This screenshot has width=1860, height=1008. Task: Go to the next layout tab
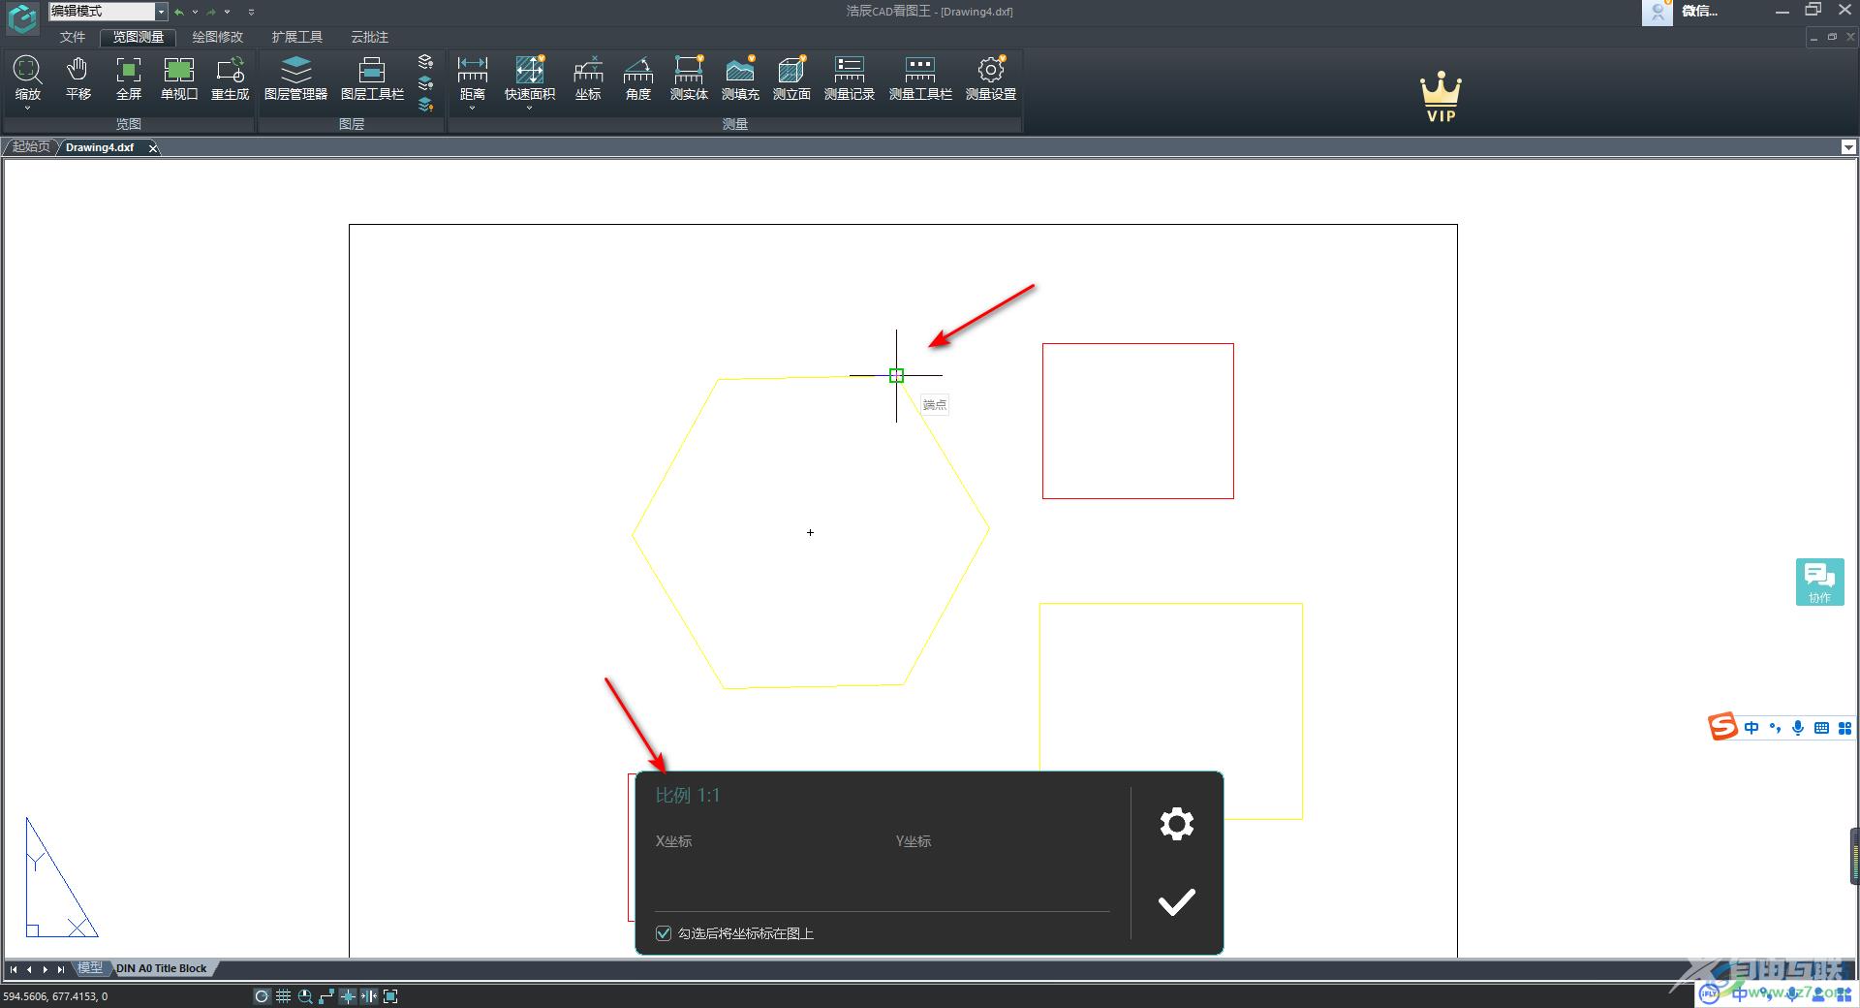click(x=45, y=969)
